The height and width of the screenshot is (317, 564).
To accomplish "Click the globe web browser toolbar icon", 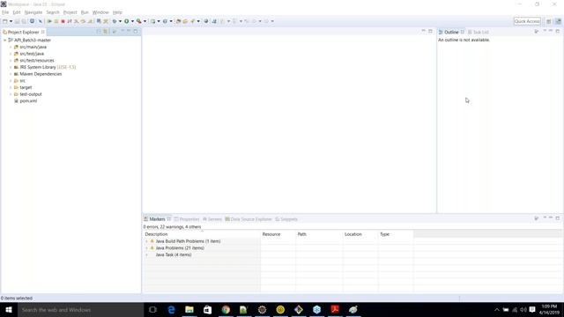I will (206, 21).
